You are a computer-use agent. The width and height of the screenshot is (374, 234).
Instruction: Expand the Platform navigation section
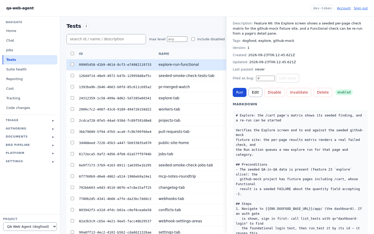point(30,153)
